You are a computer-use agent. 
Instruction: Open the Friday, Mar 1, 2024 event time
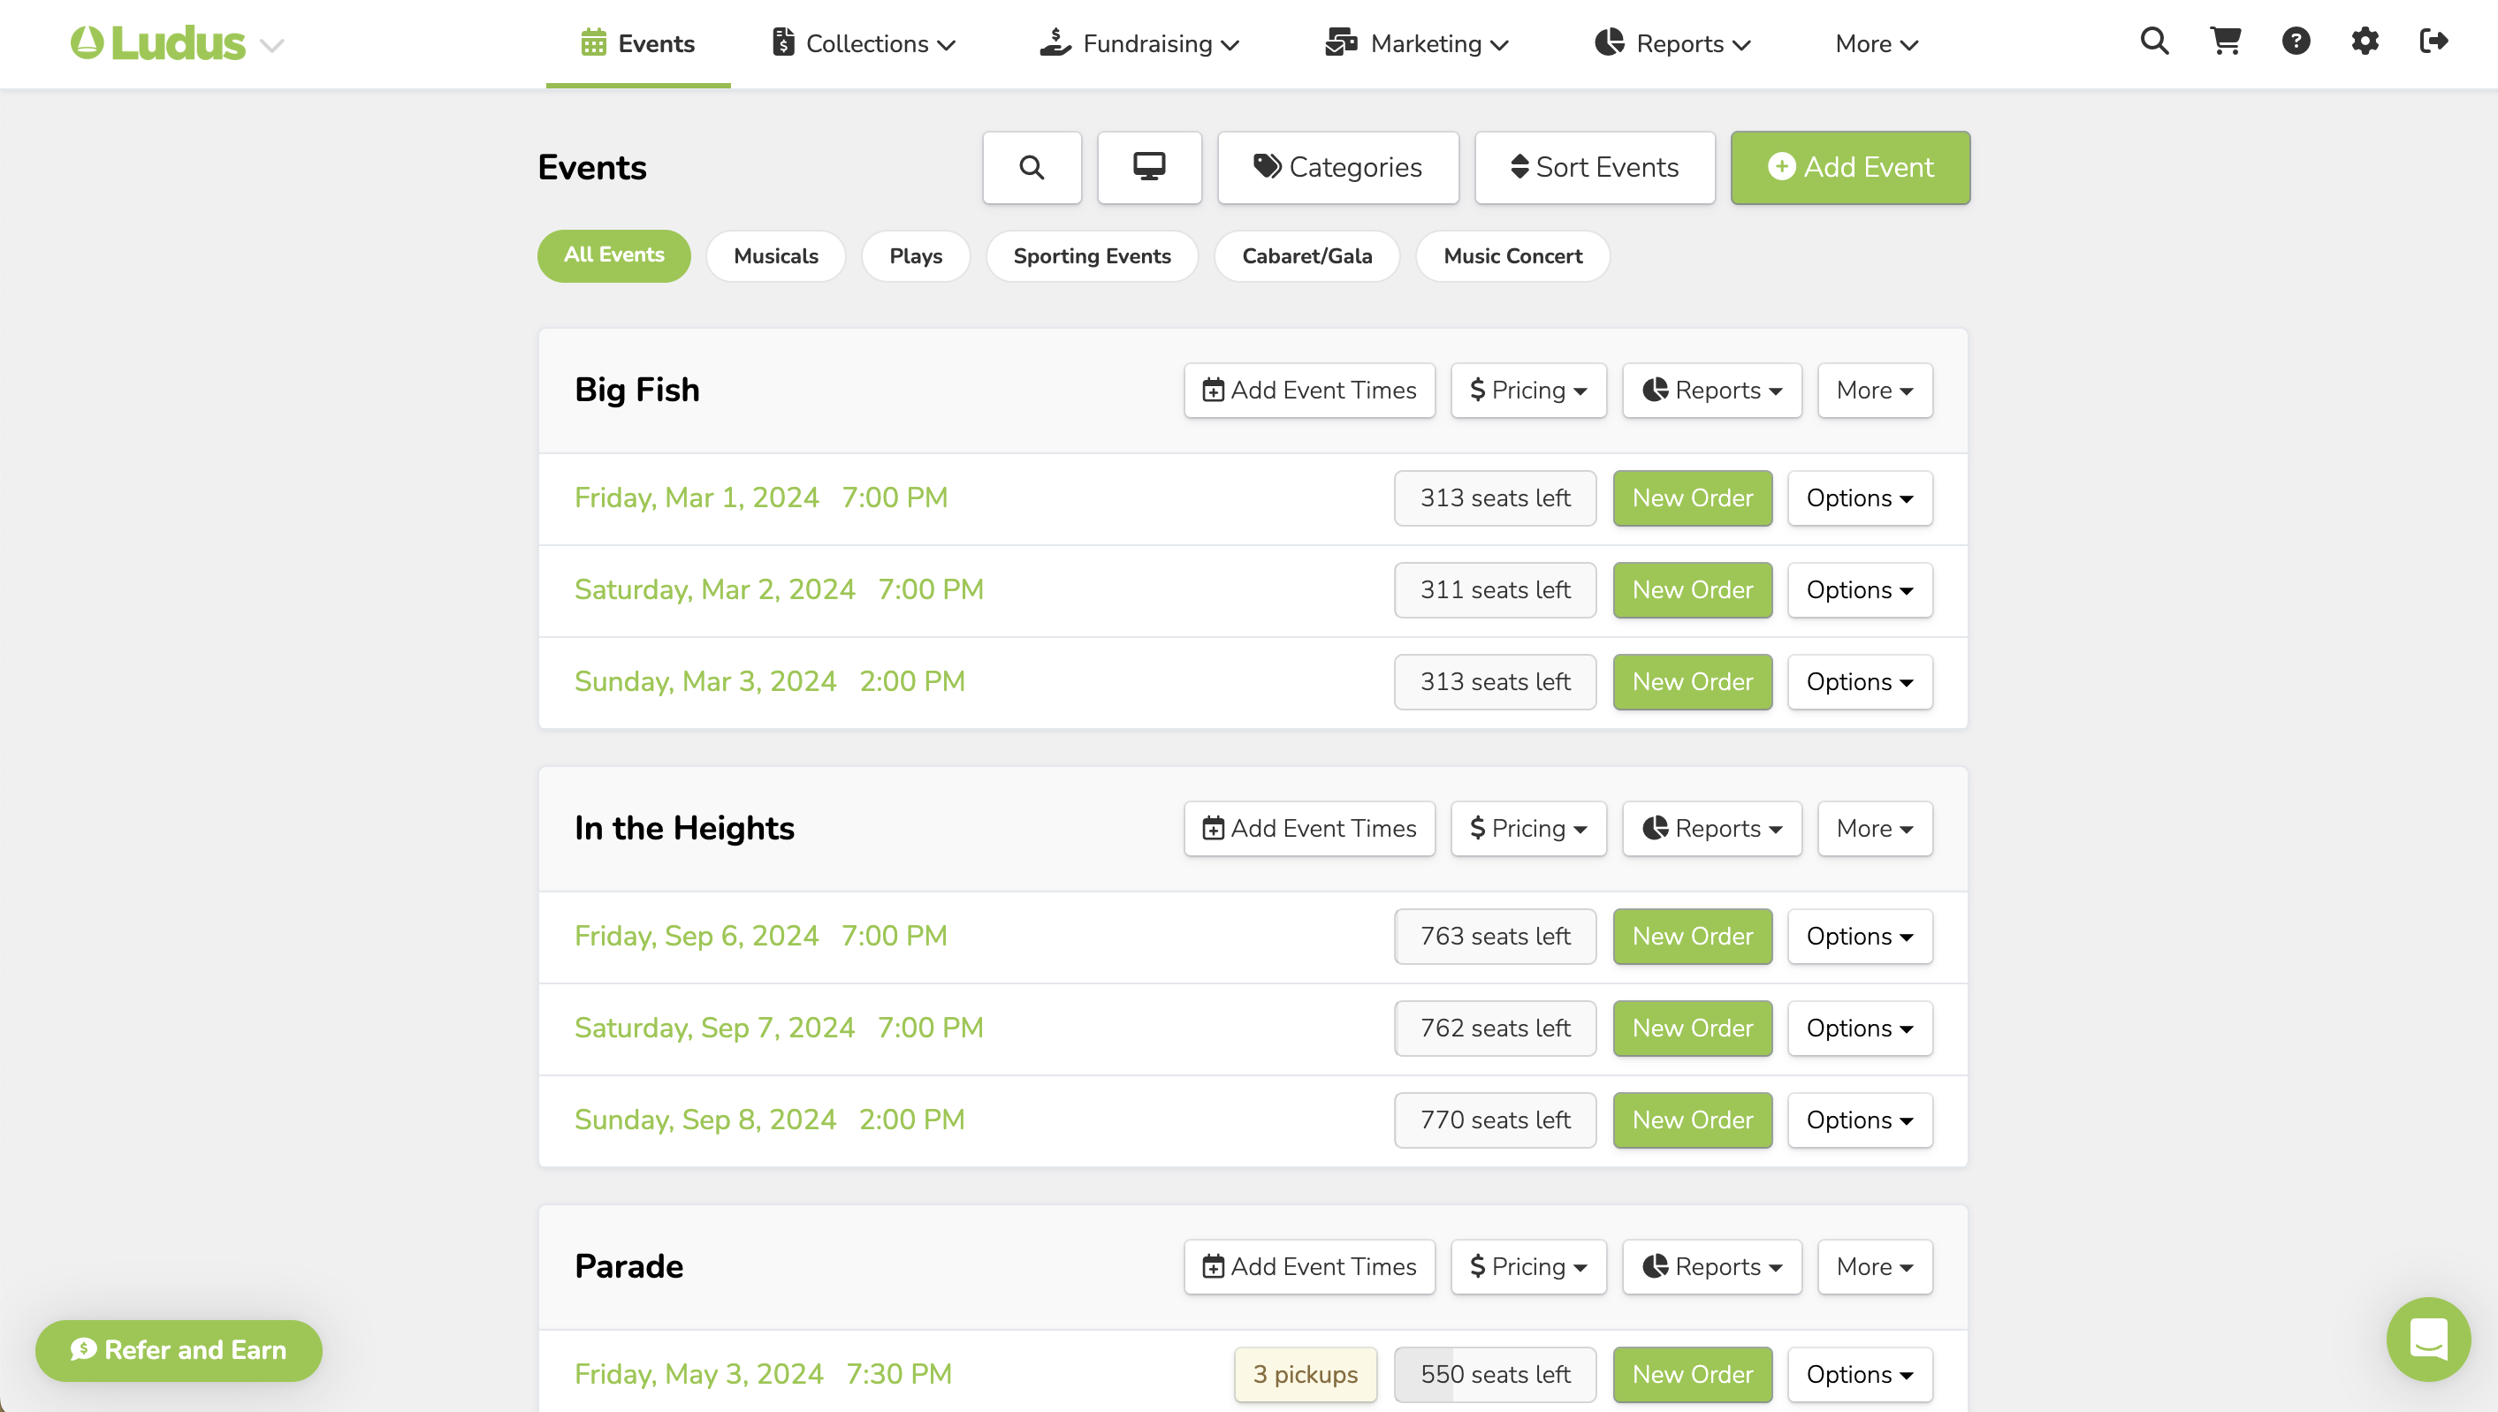click(x=760, y=498)
